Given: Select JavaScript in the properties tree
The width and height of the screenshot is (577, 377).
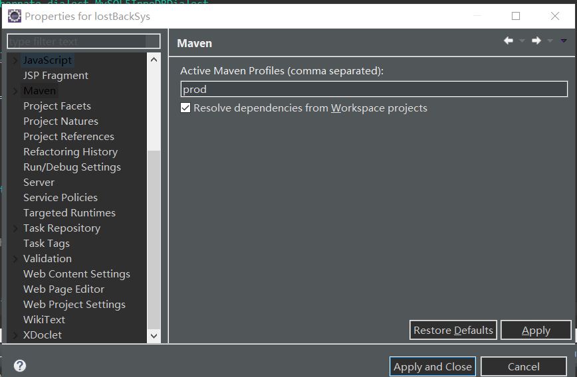Looking at the screenshot, I should point(47,60).
